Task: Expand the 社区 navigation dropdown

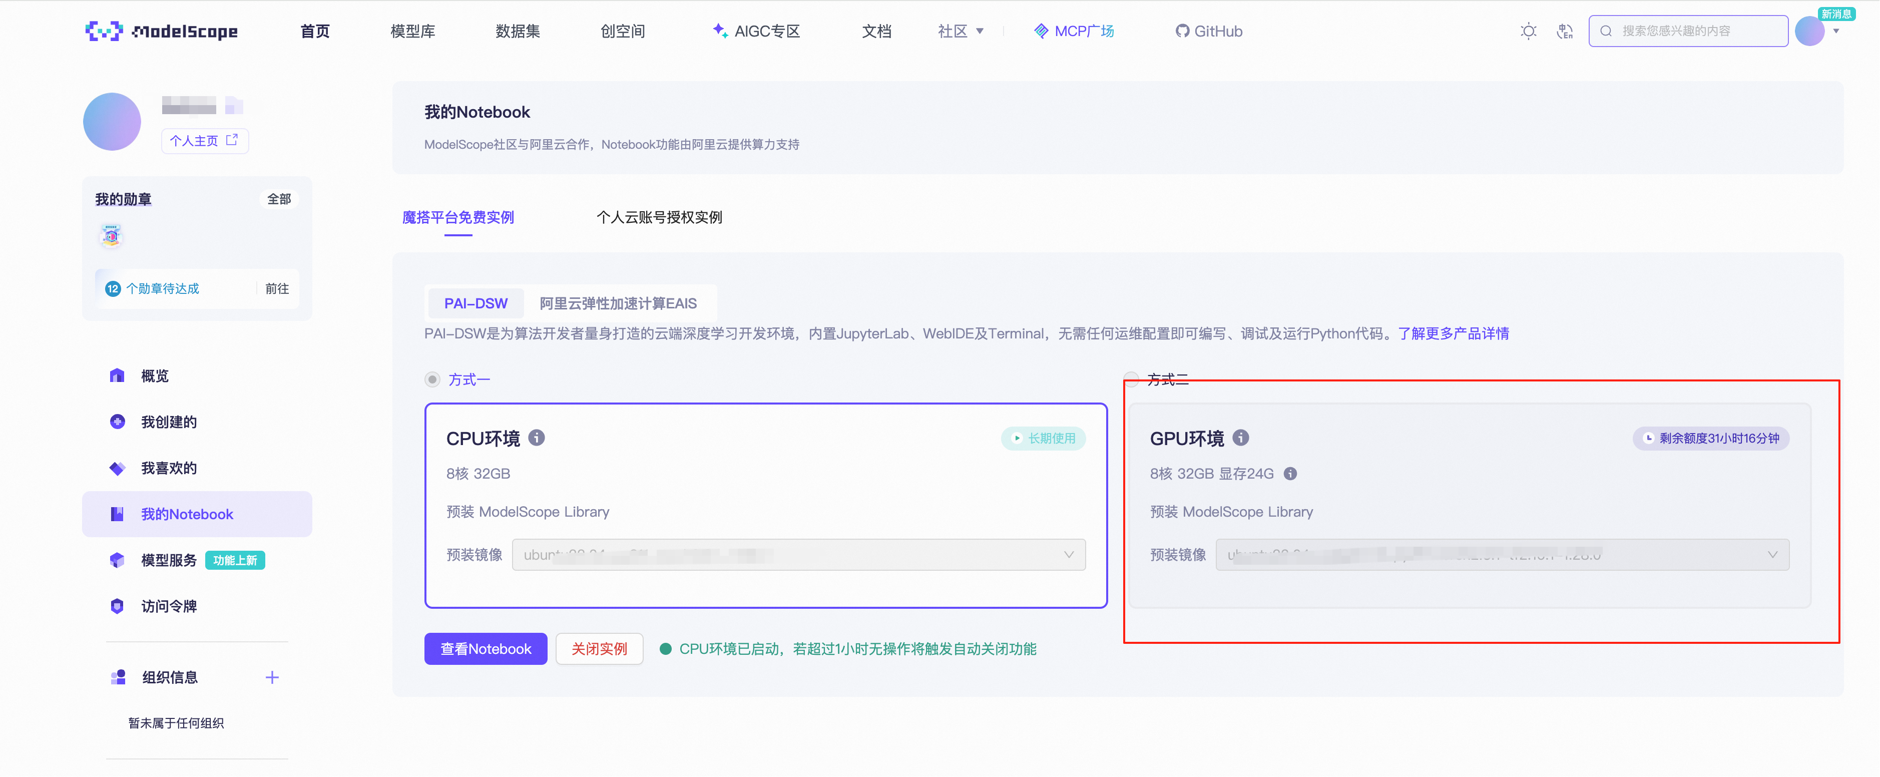Action: [961, 31]
